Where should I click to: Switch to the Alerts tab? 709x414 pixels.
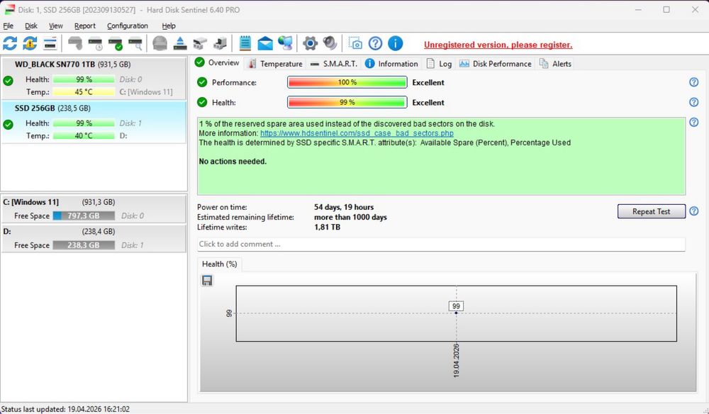click(555, 64)
